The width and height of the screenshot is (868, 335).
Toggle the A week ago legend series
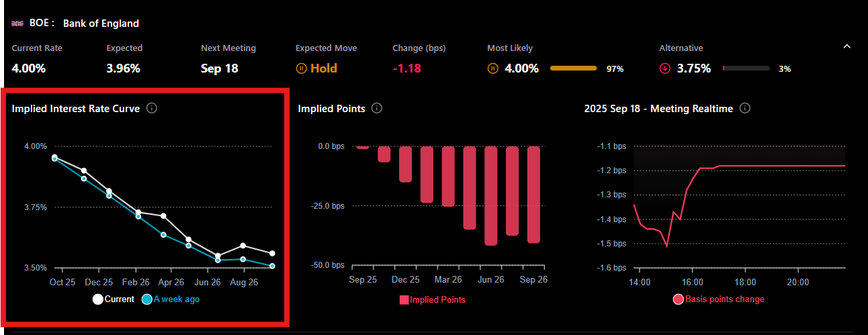coord(171,299)
